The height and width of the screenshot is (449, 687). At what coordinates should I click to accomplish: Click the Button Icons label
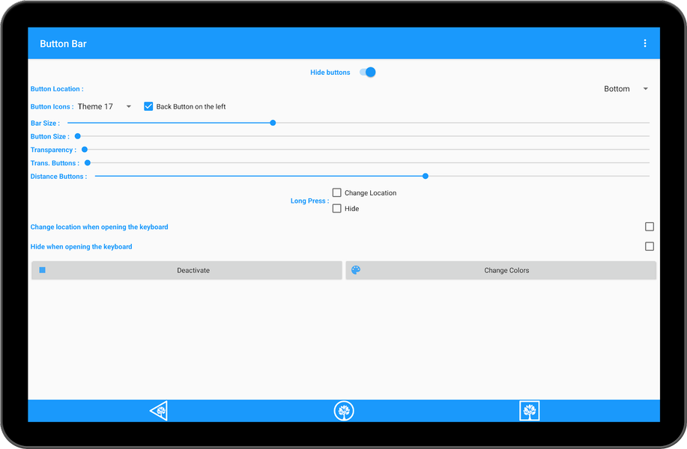(x=52, y=107)
